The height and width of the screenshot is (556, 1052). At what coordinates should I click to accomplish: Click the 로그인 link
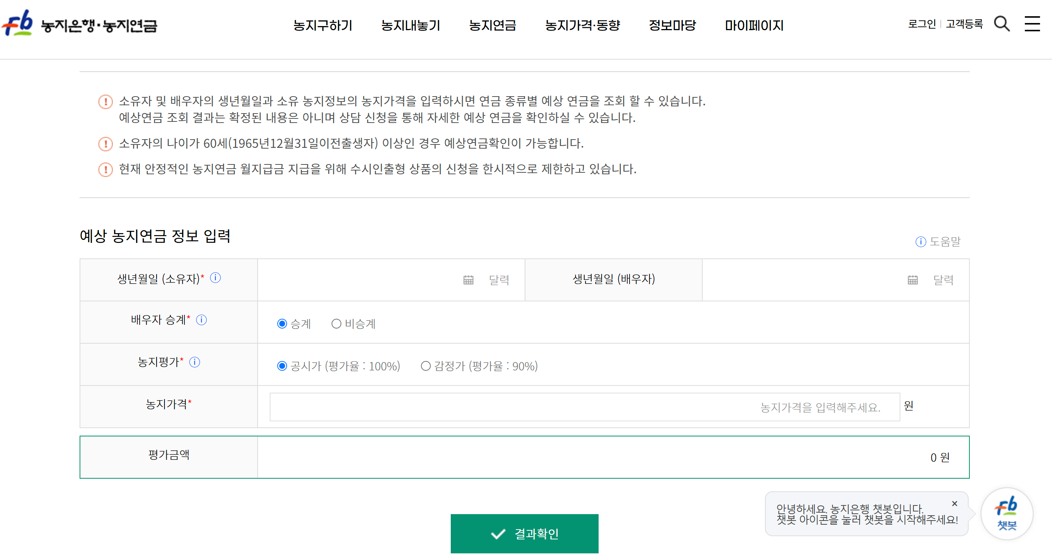click(921, 24)
